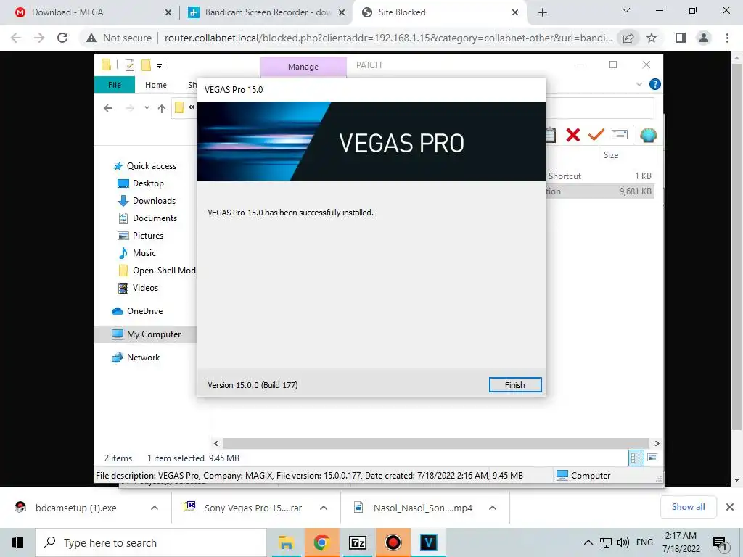Close the downloads bar

coord(730,507)
